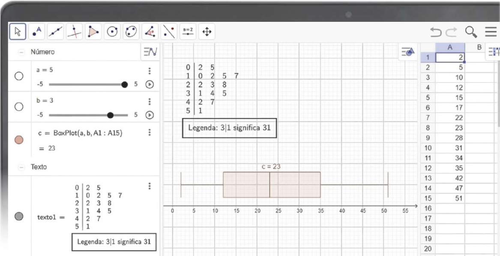Select the Line through two points tool

pos(56,32)
